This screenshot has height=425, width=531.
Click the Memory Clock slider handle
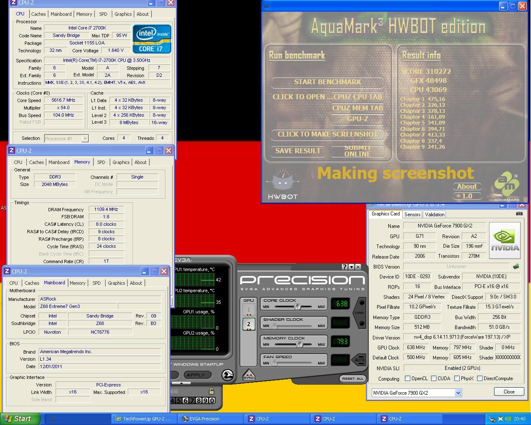[x=299, y=344]
